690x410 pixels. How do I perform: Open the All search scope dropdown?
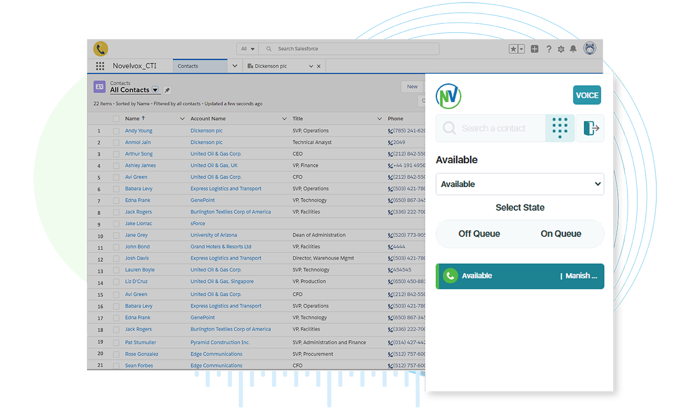point(248,49)
